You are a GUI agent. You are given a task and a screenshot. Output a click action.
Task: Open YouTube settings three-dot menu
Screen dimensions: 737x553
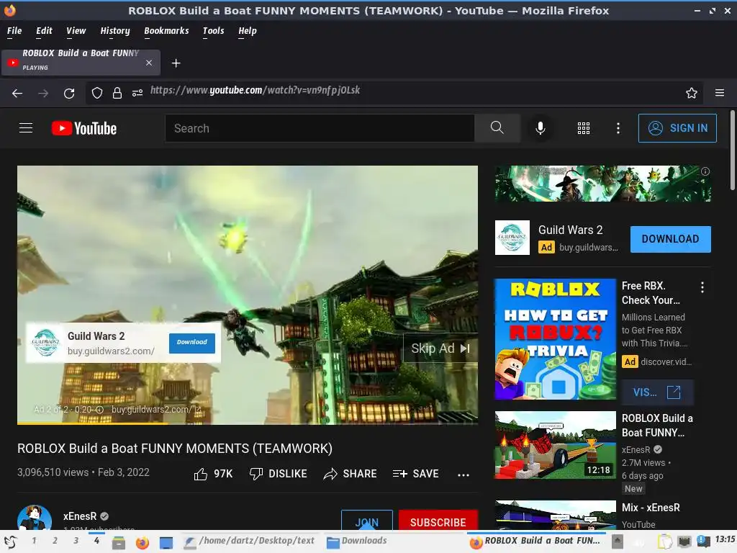[618, 128]
